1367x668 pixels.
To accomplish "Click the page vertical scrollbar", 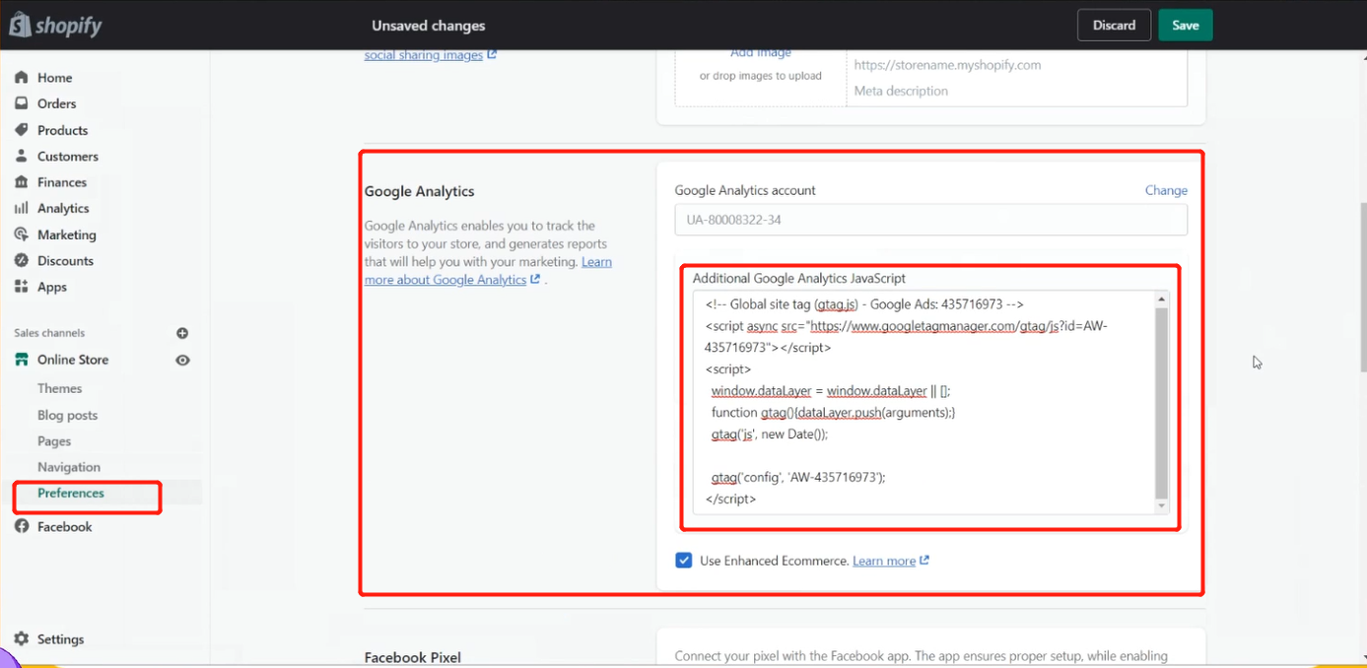I will point(1362,286).
